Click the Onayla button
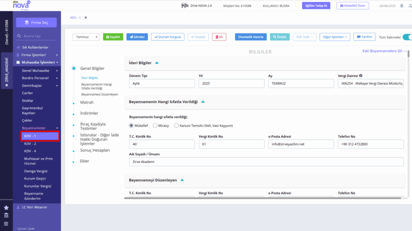 (198, 37)
